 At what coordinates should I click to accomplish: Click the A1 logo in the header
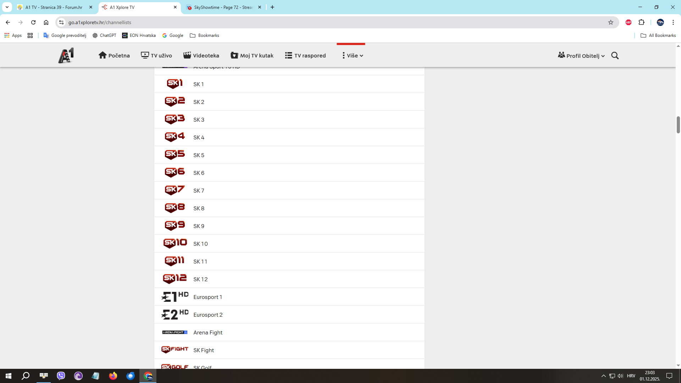point(66,55)
